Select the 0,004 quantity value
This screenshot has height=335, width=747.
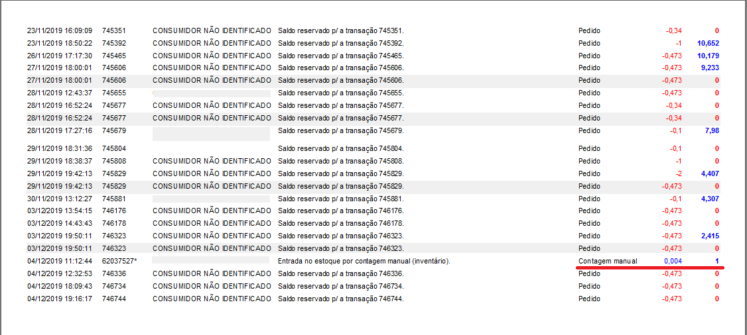673,261
